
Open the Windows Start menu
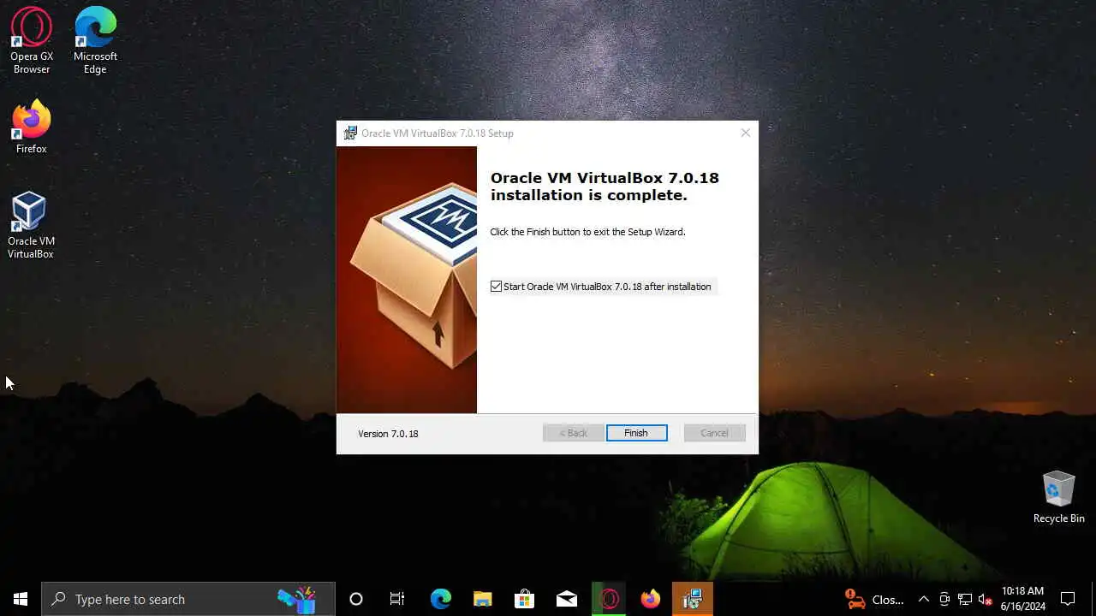[21, 599]
